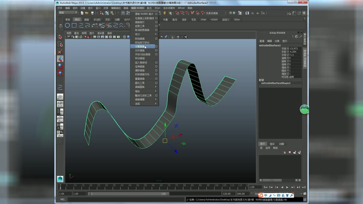Viewport: 363px width, 204px height.
Task: Activate the Move tool in toolbox
Action: tap(60, 59)
